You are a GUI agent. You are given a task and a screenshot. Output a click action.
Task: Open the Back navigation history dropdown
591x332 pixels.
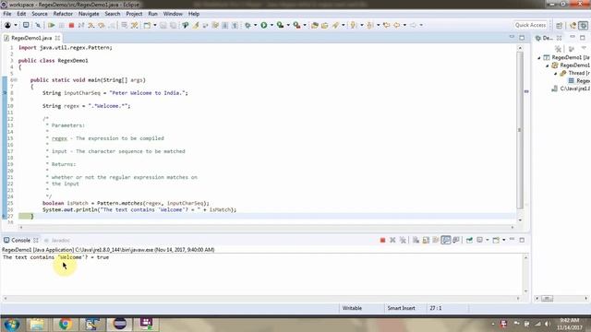[404, 25]
